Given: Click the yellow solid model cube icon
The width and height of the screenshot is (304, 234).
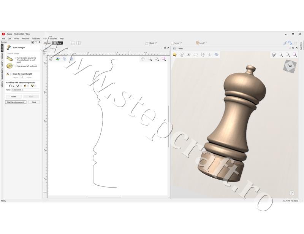Looking at the screenshot, I should 175,55.
